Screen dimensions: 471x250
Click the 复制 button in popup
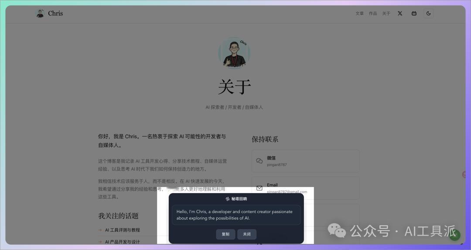[x=225, y=234]
